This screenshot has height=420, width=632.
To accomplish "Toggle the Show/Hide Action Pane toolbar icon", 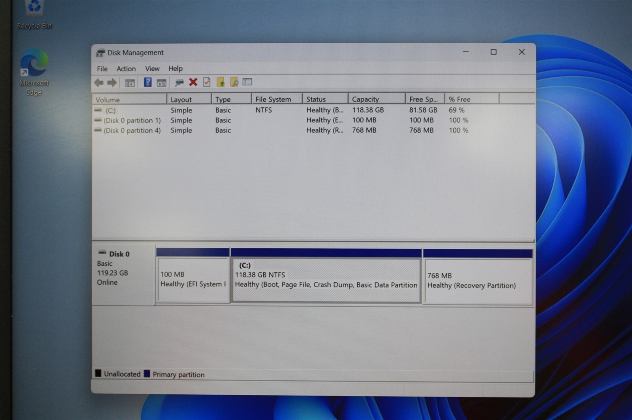I will [x=161, y=82].
